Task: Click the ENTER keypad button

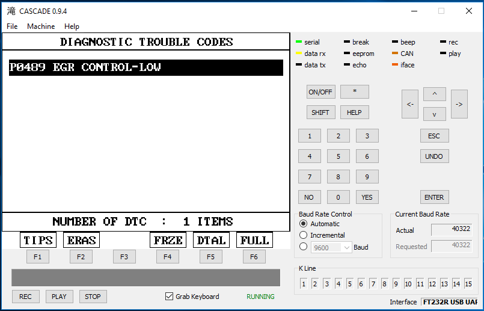Action: tap(434, 197)
